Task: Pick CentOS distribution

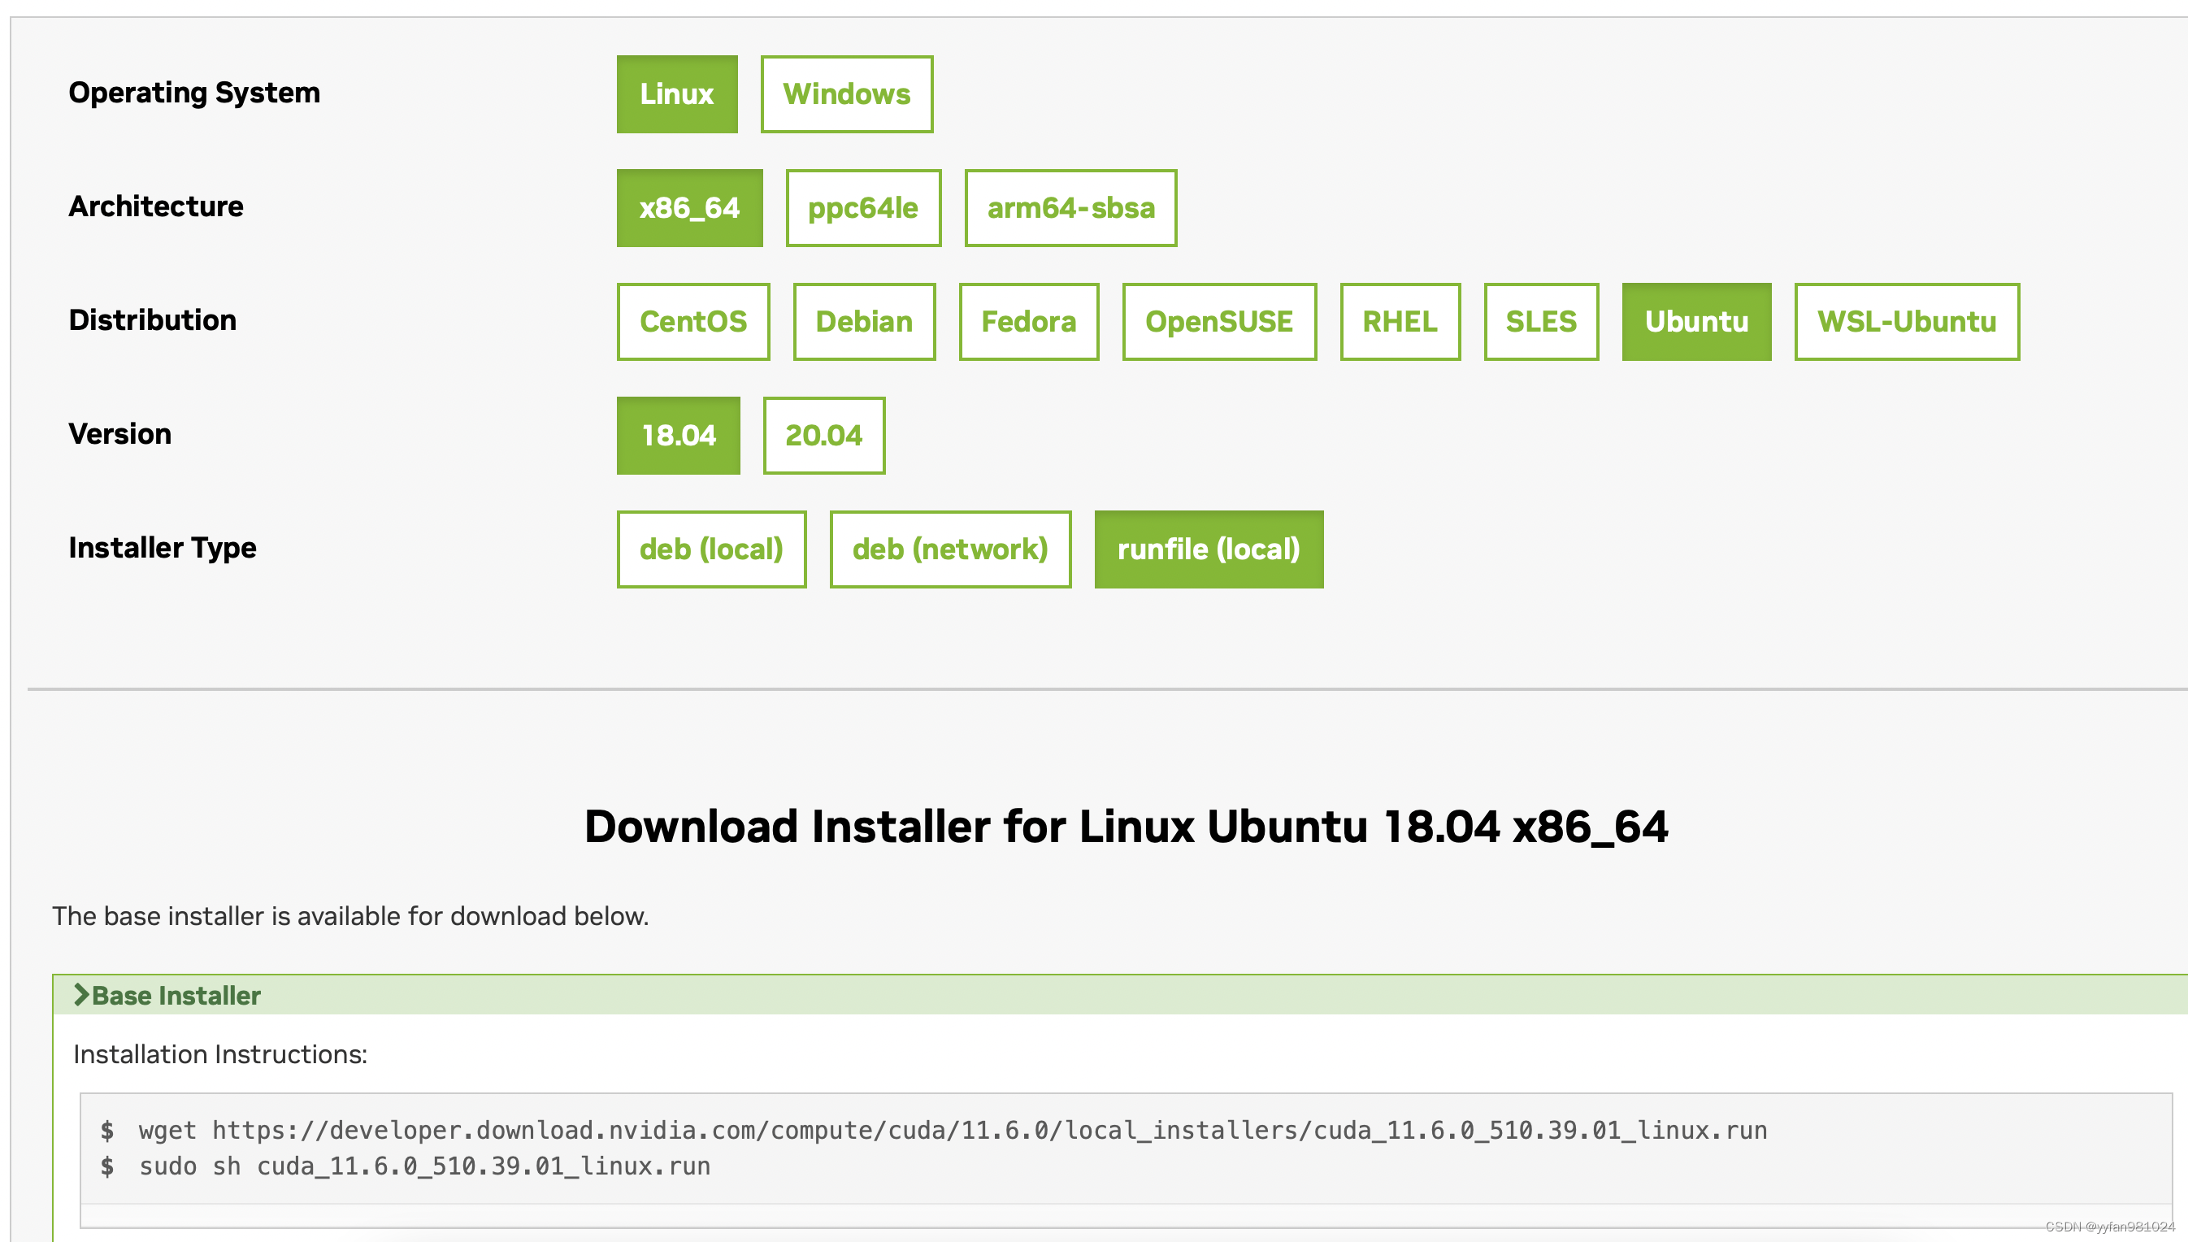Action: [693, 322]
